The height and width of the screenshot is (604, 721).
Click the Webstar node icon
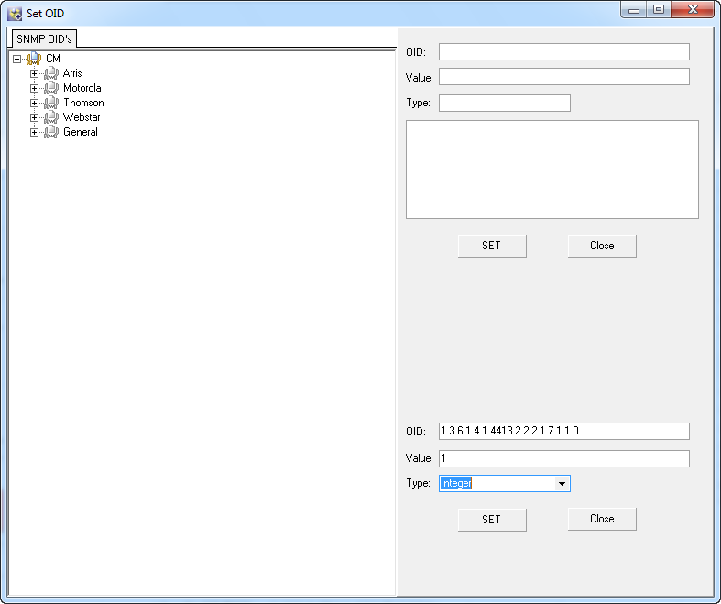click(x=51, y=117)
